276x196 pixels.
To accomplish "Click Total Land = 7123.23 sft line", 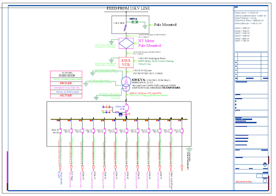I will coord(247,13).
